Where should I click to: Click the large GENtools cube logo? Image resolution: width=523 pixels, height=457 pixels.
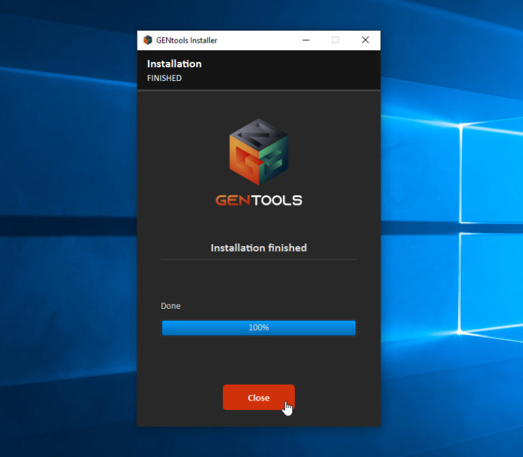tap(259, 152)
